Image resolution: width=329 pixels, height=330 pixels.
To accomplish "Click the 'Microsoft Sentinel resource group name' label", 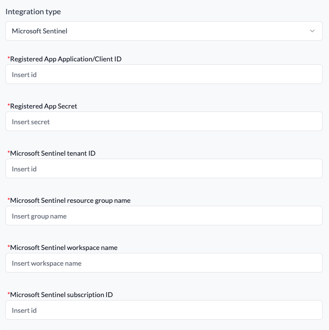I will (x=70, y=200).
